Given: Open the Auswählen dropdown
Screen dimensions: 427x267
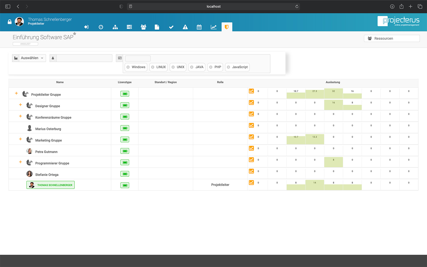Looking at the screenshot, I should [x=29, y=58].
